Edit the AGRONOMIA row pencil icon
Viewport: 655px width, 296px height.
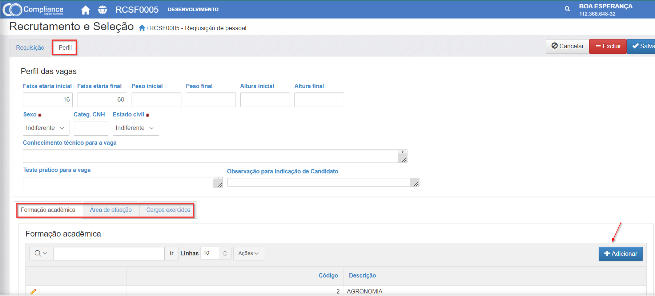(x=33, y=291)
